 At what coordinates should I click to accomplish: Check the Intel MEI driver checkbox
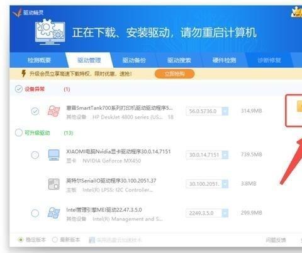point(35,213)
